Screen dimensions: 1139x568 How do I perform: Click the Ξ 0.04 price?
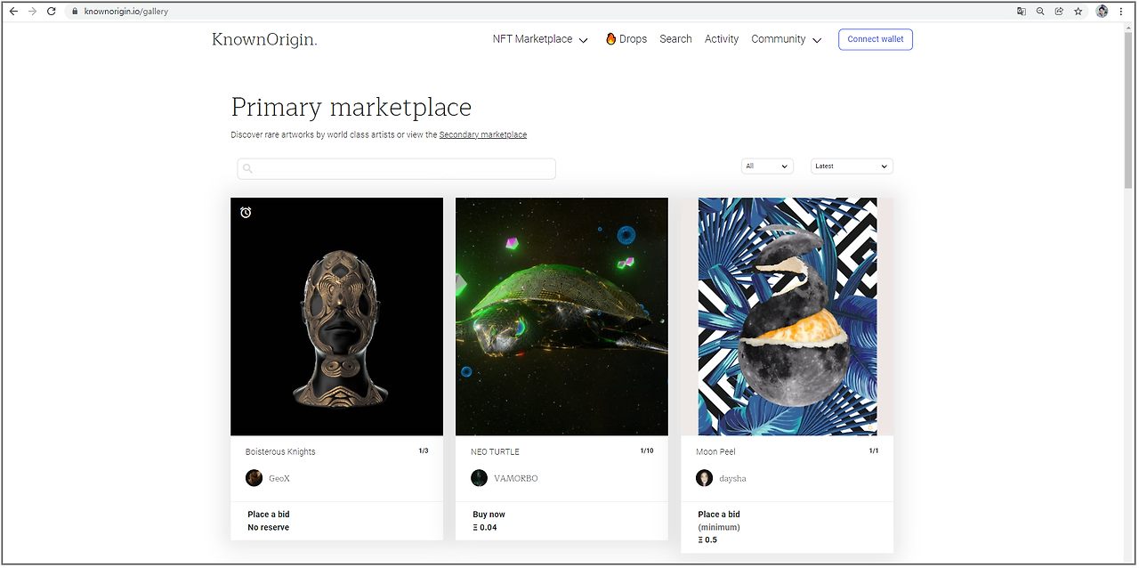(485, 528)
